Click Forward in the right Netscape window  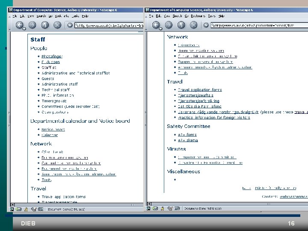(x=169, y=25)
